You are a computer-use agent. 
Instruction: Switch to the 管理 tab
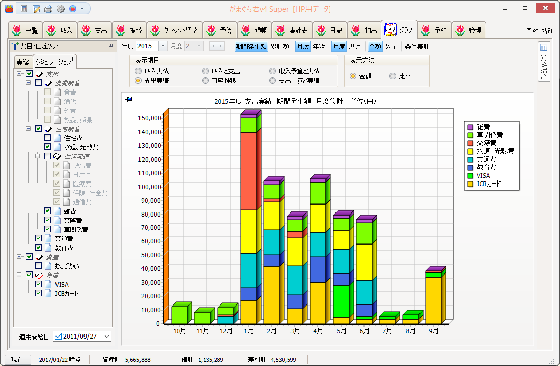[x=469, y=30]
